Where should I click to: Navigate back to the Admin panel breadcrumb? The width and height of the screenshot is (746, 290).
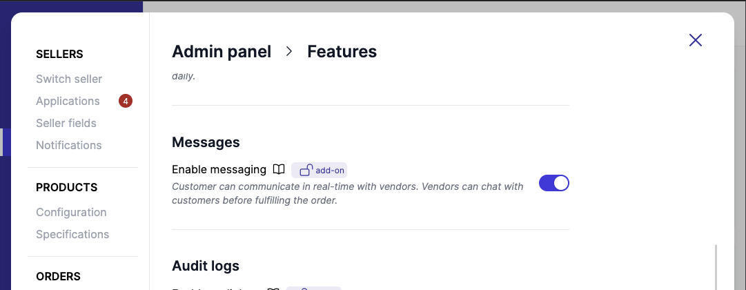click(222, 51)
